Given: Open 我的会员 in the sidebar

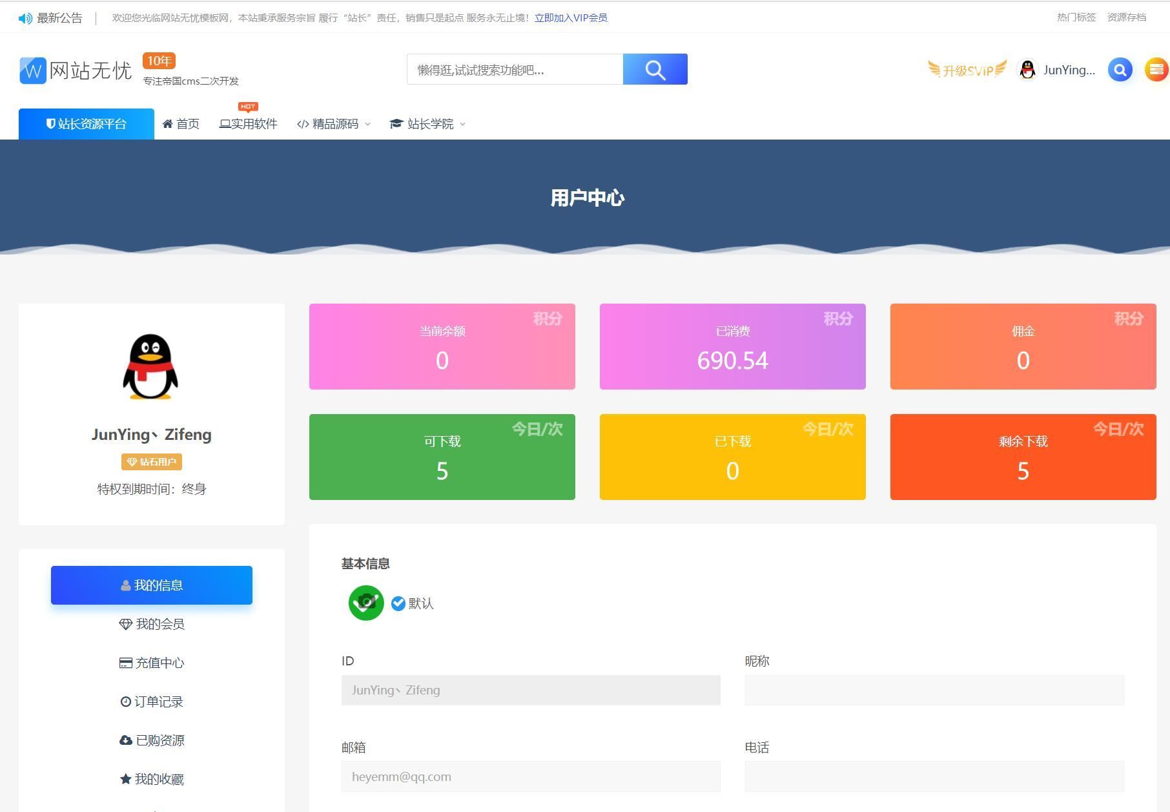Looking at the screenshot, I should pyautogui.click(x=152, y=624).
